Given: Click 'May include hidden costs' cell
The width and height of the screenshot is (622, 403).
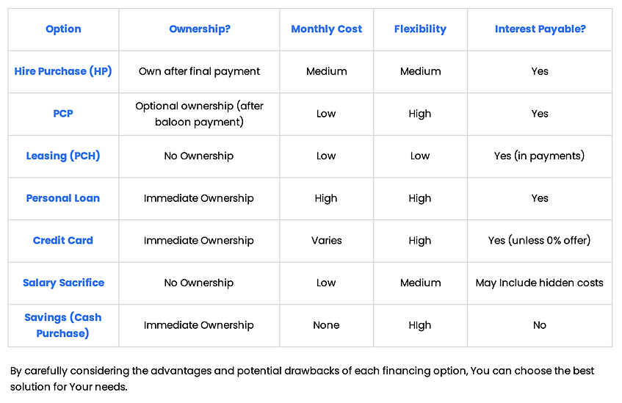Looking at the screenshot, I should point(540,283).
